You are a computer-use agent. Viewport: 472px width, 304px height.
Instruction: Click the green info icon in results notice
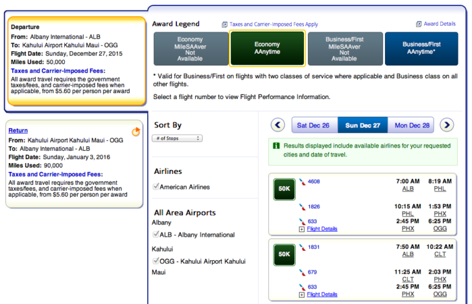click(x=276, y=146)
